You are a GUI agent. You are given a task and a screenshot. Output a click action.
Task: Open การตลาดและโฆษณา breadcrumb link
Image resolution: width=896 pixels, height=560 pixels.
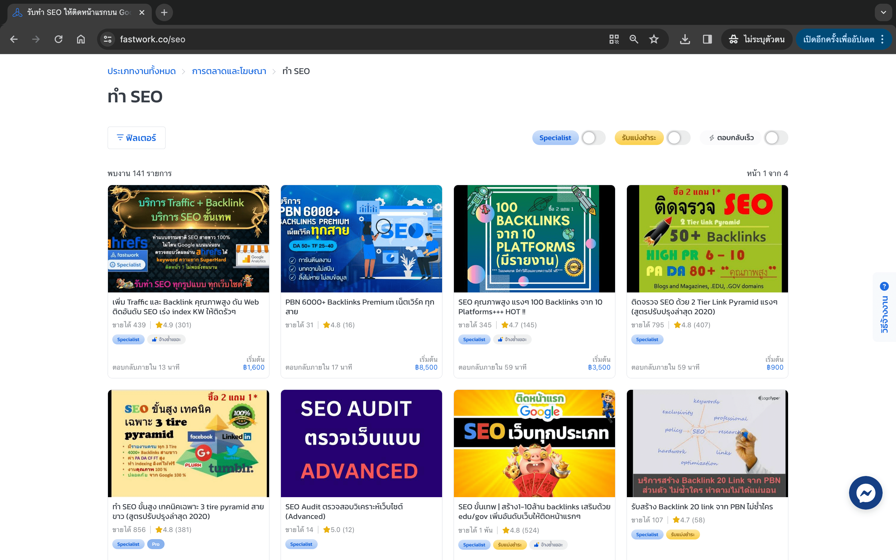coord(229,71)
